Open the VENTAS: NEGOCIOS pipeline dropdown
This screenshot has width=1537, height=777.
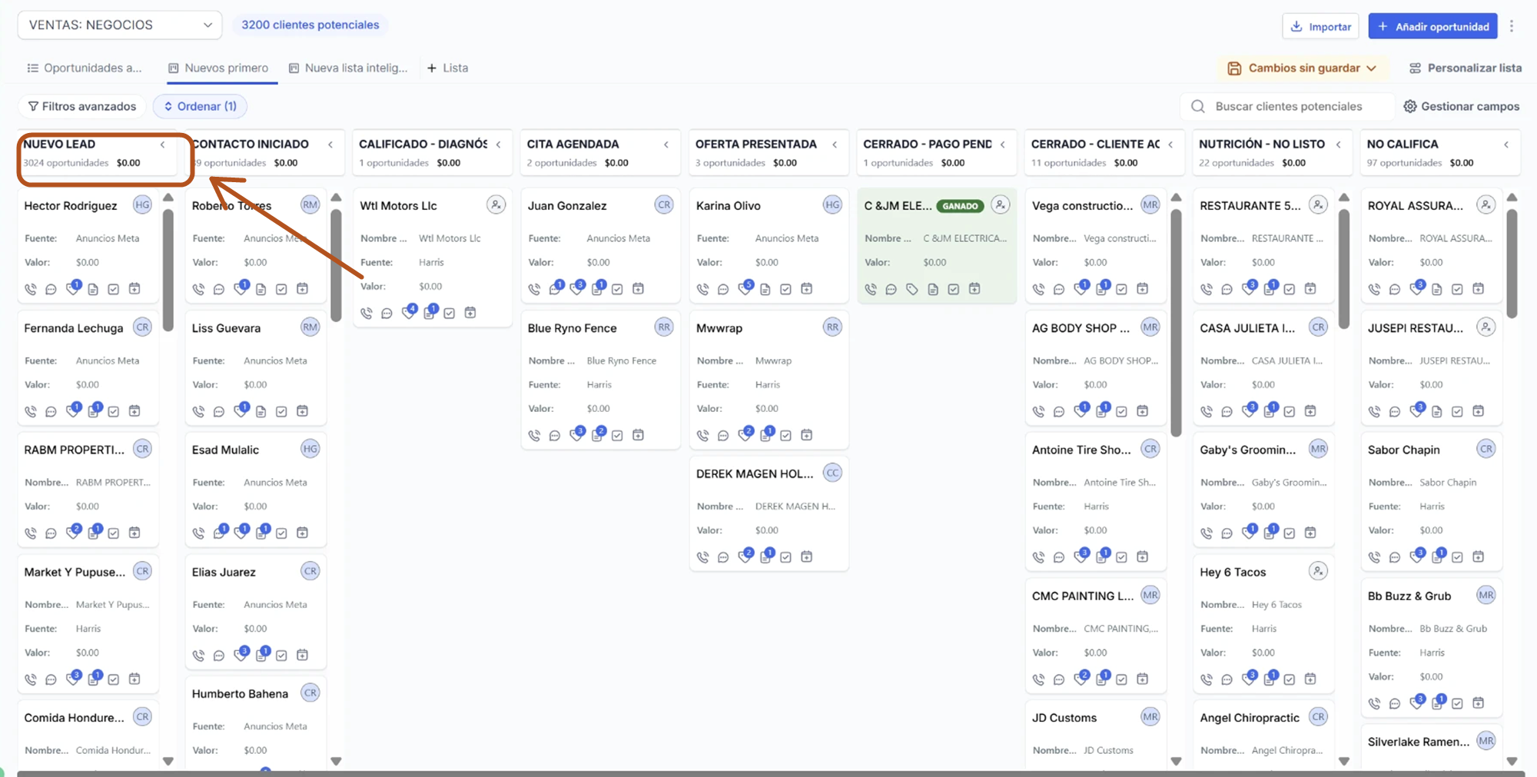click(120, 25)
